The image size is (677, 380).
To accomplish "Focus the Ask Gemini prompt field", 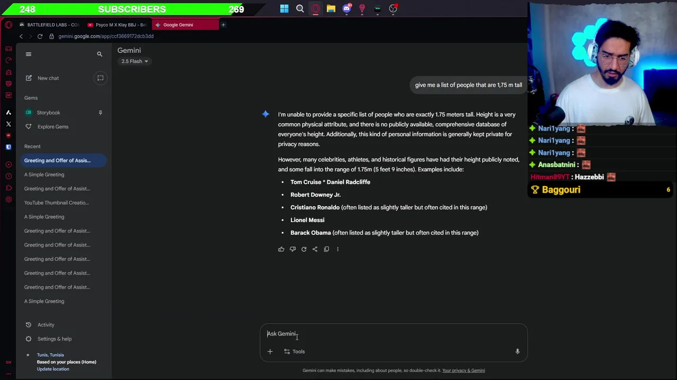I will (x=394, y=334).
